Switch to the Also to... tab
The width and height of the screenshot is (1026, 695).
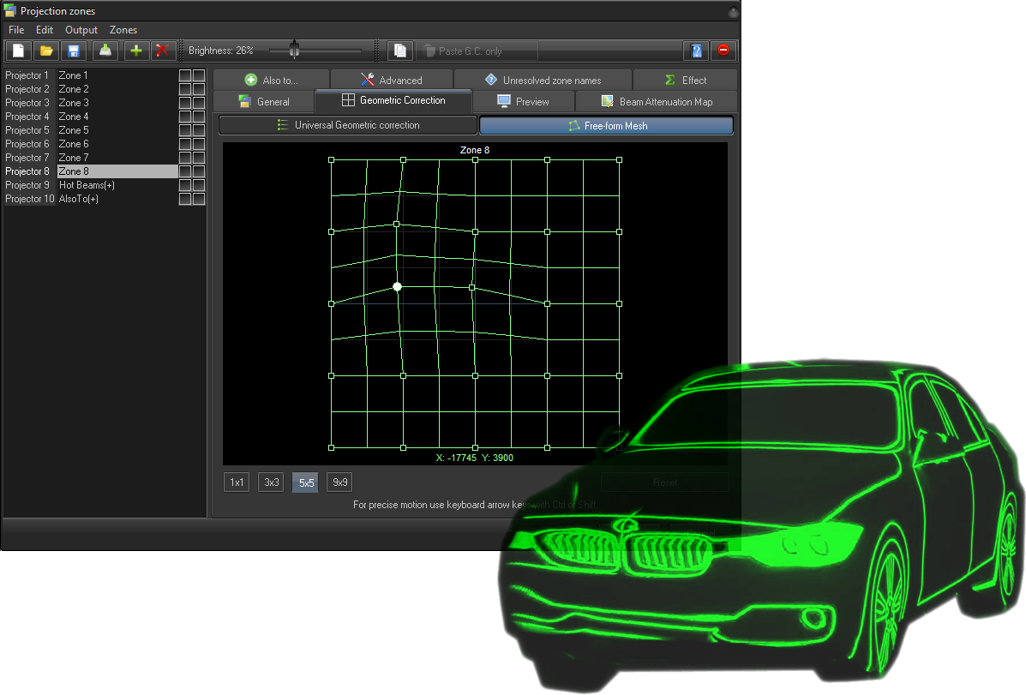click(271, 80)
